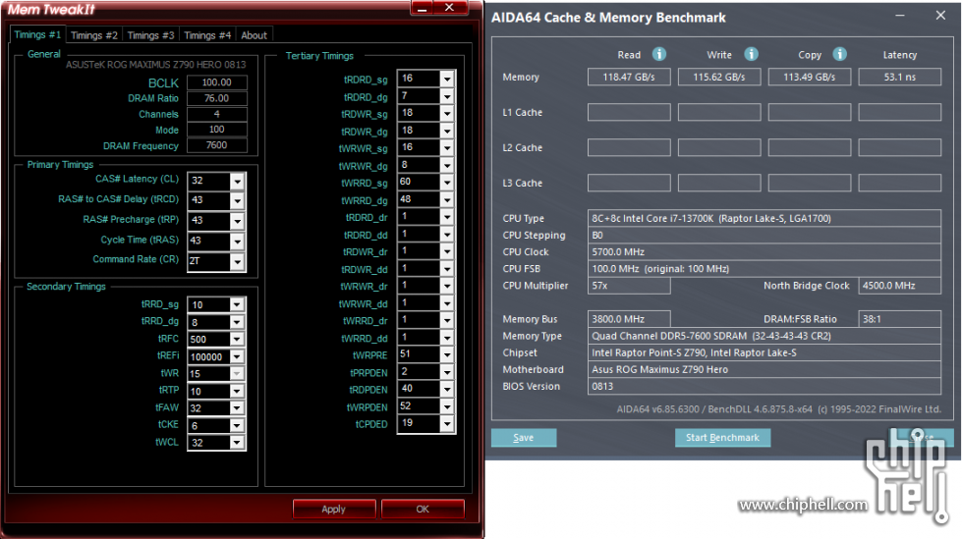This screenshot has width=962, height=539.
Task: Minimize the AIDA64 benchmark window
Action: 900,16
